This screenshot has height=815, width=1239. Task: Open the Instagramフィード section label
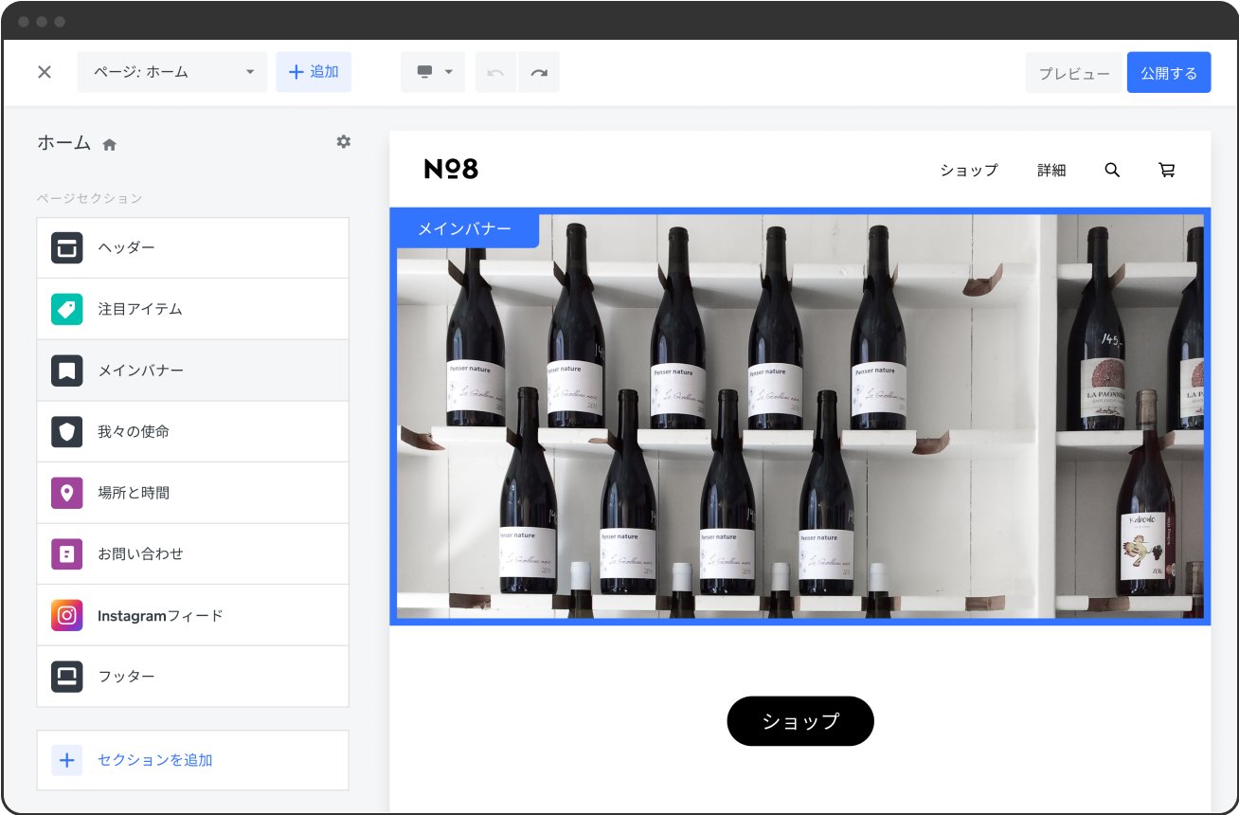pyautogui.click(x=160, y=616)
